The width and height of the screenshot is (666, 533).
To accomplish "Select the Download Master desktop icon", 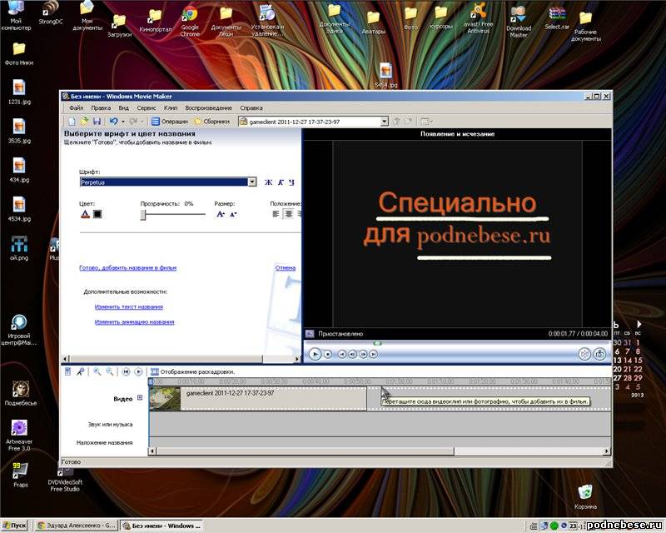I will pyautogui.click(x=519, y=22).
